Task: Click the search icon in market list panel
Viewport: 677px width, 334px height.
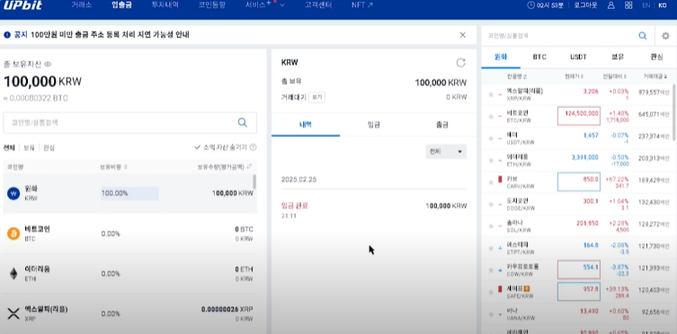Action: [643, 36]
